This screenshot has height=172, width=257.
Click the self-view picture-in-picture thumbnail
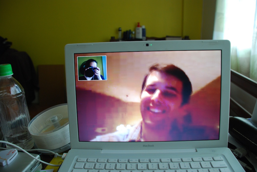pyautogui.click(x=92, y=68)
